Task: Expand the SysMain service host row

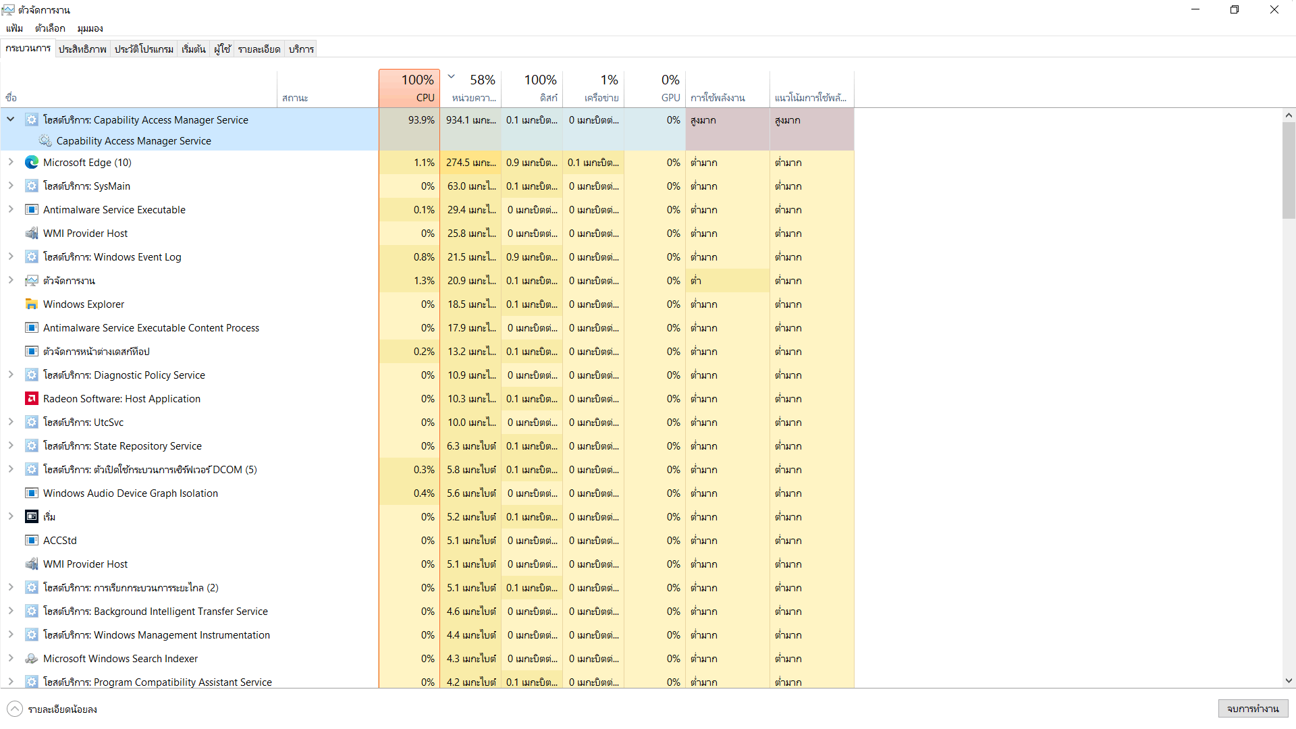Action: pos(11,186)
